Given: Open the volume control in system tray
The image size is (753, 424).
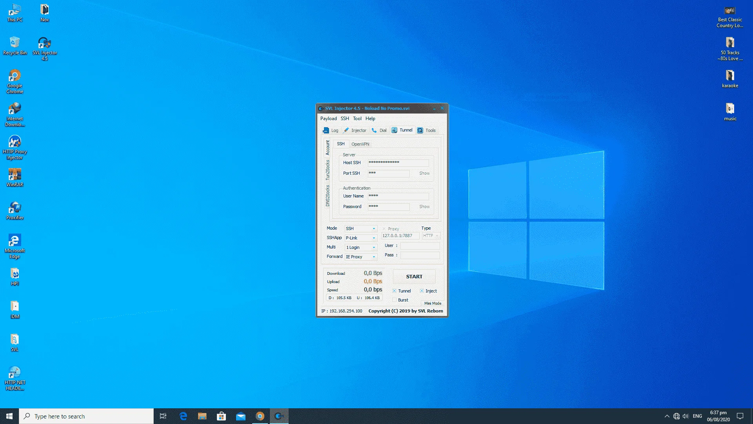Looking at the screenshot, I should coord(686,416).
